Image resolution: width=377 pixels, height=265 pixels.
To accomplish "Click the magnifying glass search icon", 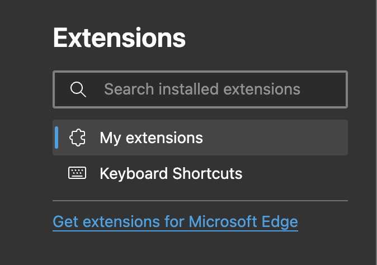I will (78, 89).
